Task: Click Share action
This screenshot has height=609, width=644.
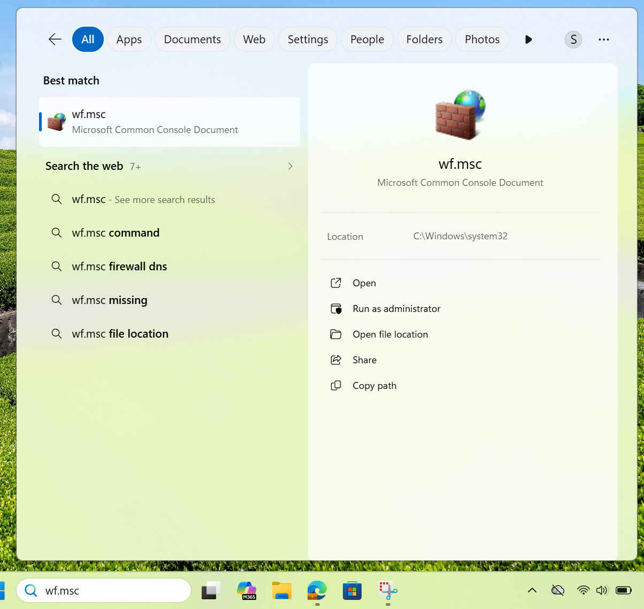Action: coord(364,360)
